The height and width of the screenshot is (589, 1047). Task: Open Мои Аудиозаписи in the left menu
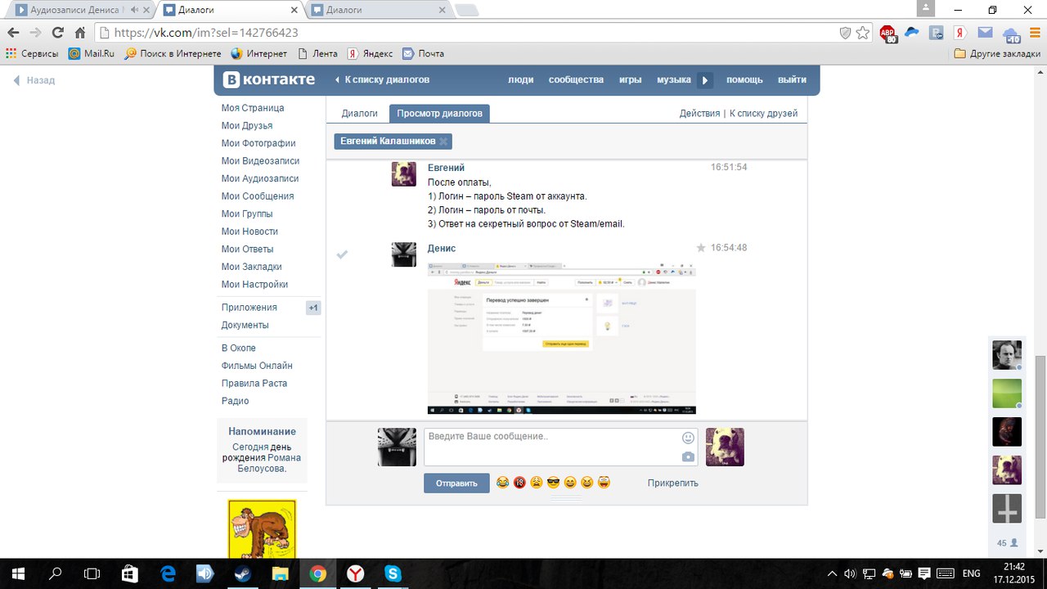click(x=259, y=178)
